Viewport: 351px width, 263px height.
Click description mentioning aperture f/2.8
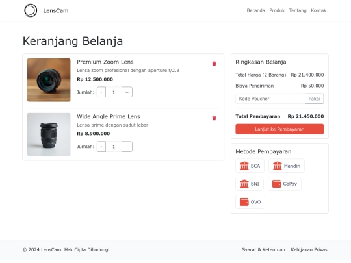pos(128,70)
